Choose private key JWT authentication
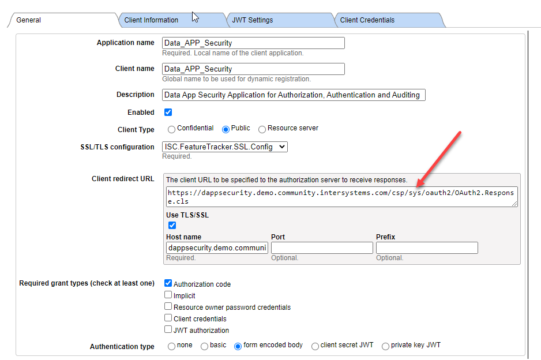 (386, 346)
